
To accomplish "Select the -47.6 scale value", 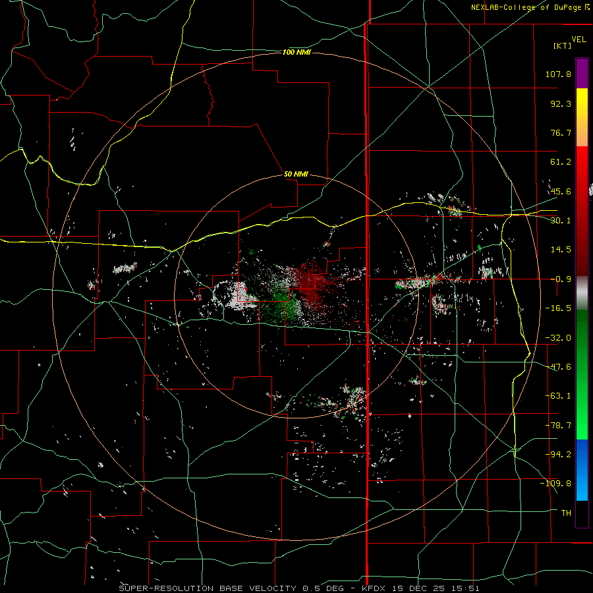I will click(x=558, y=367).
